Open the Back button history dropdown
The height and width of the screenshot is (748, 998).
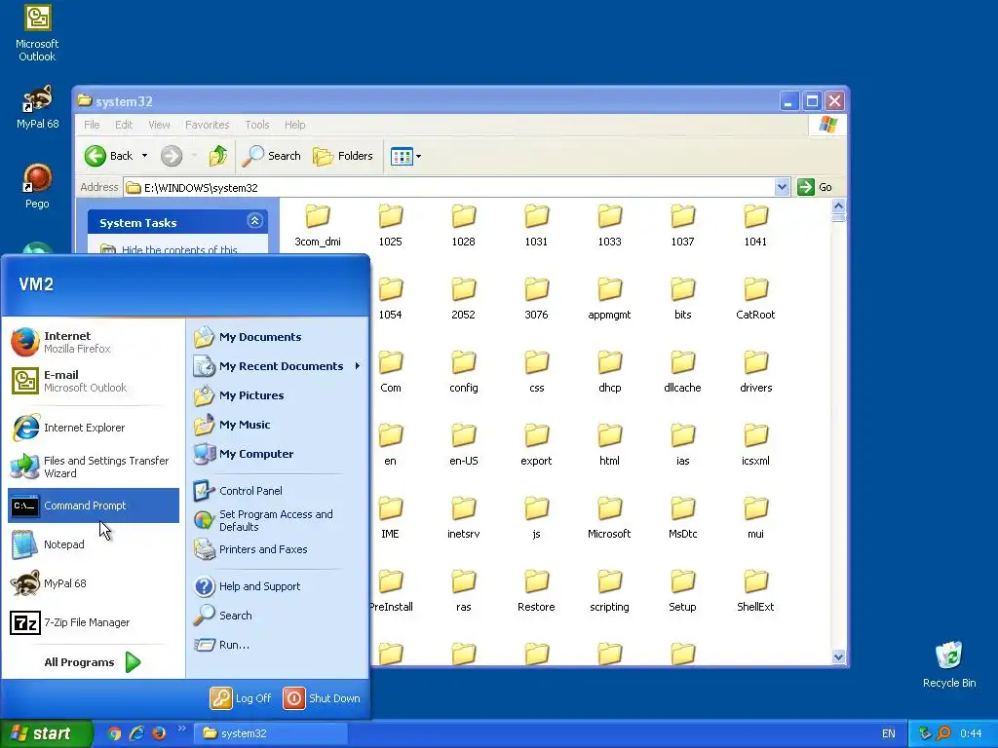(144, 156)
